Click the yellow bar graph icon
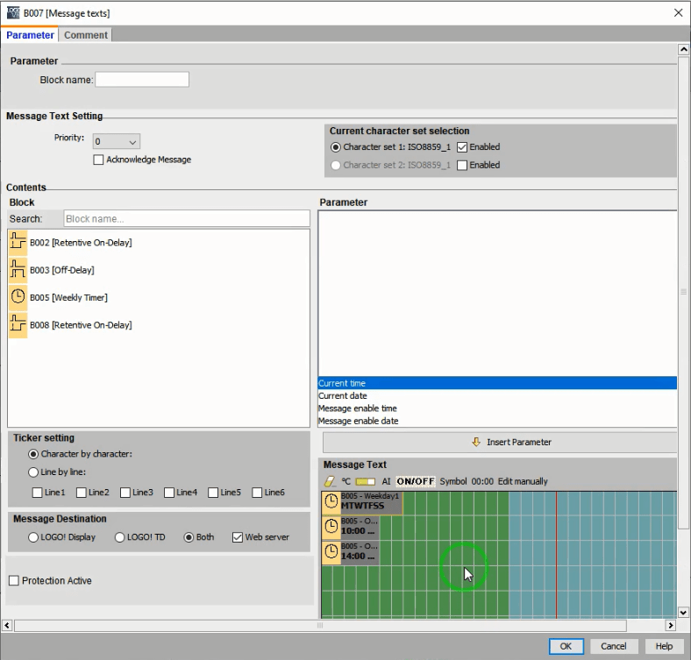This screenshot has height=660, width=691. 366,481
